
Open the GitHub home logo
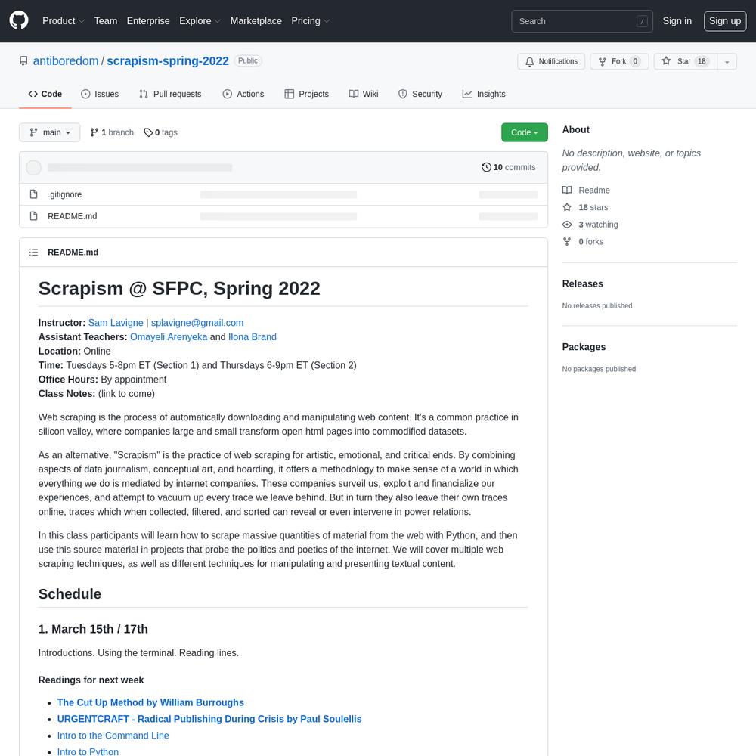point(19,20)
